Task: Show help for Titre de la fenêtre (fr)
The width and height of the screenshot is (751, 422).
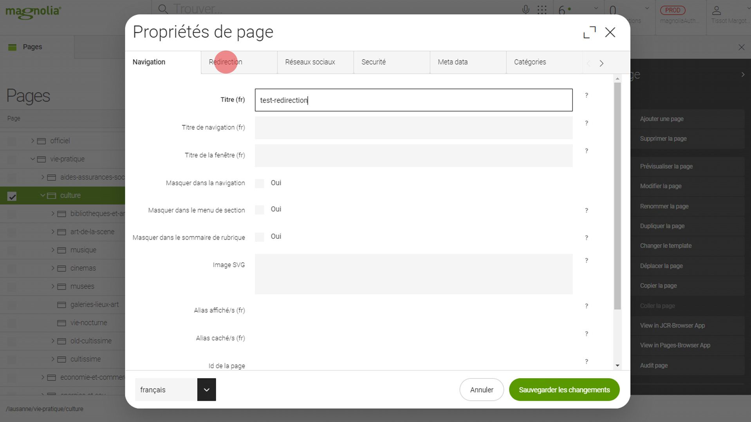Action: point(586,151)
